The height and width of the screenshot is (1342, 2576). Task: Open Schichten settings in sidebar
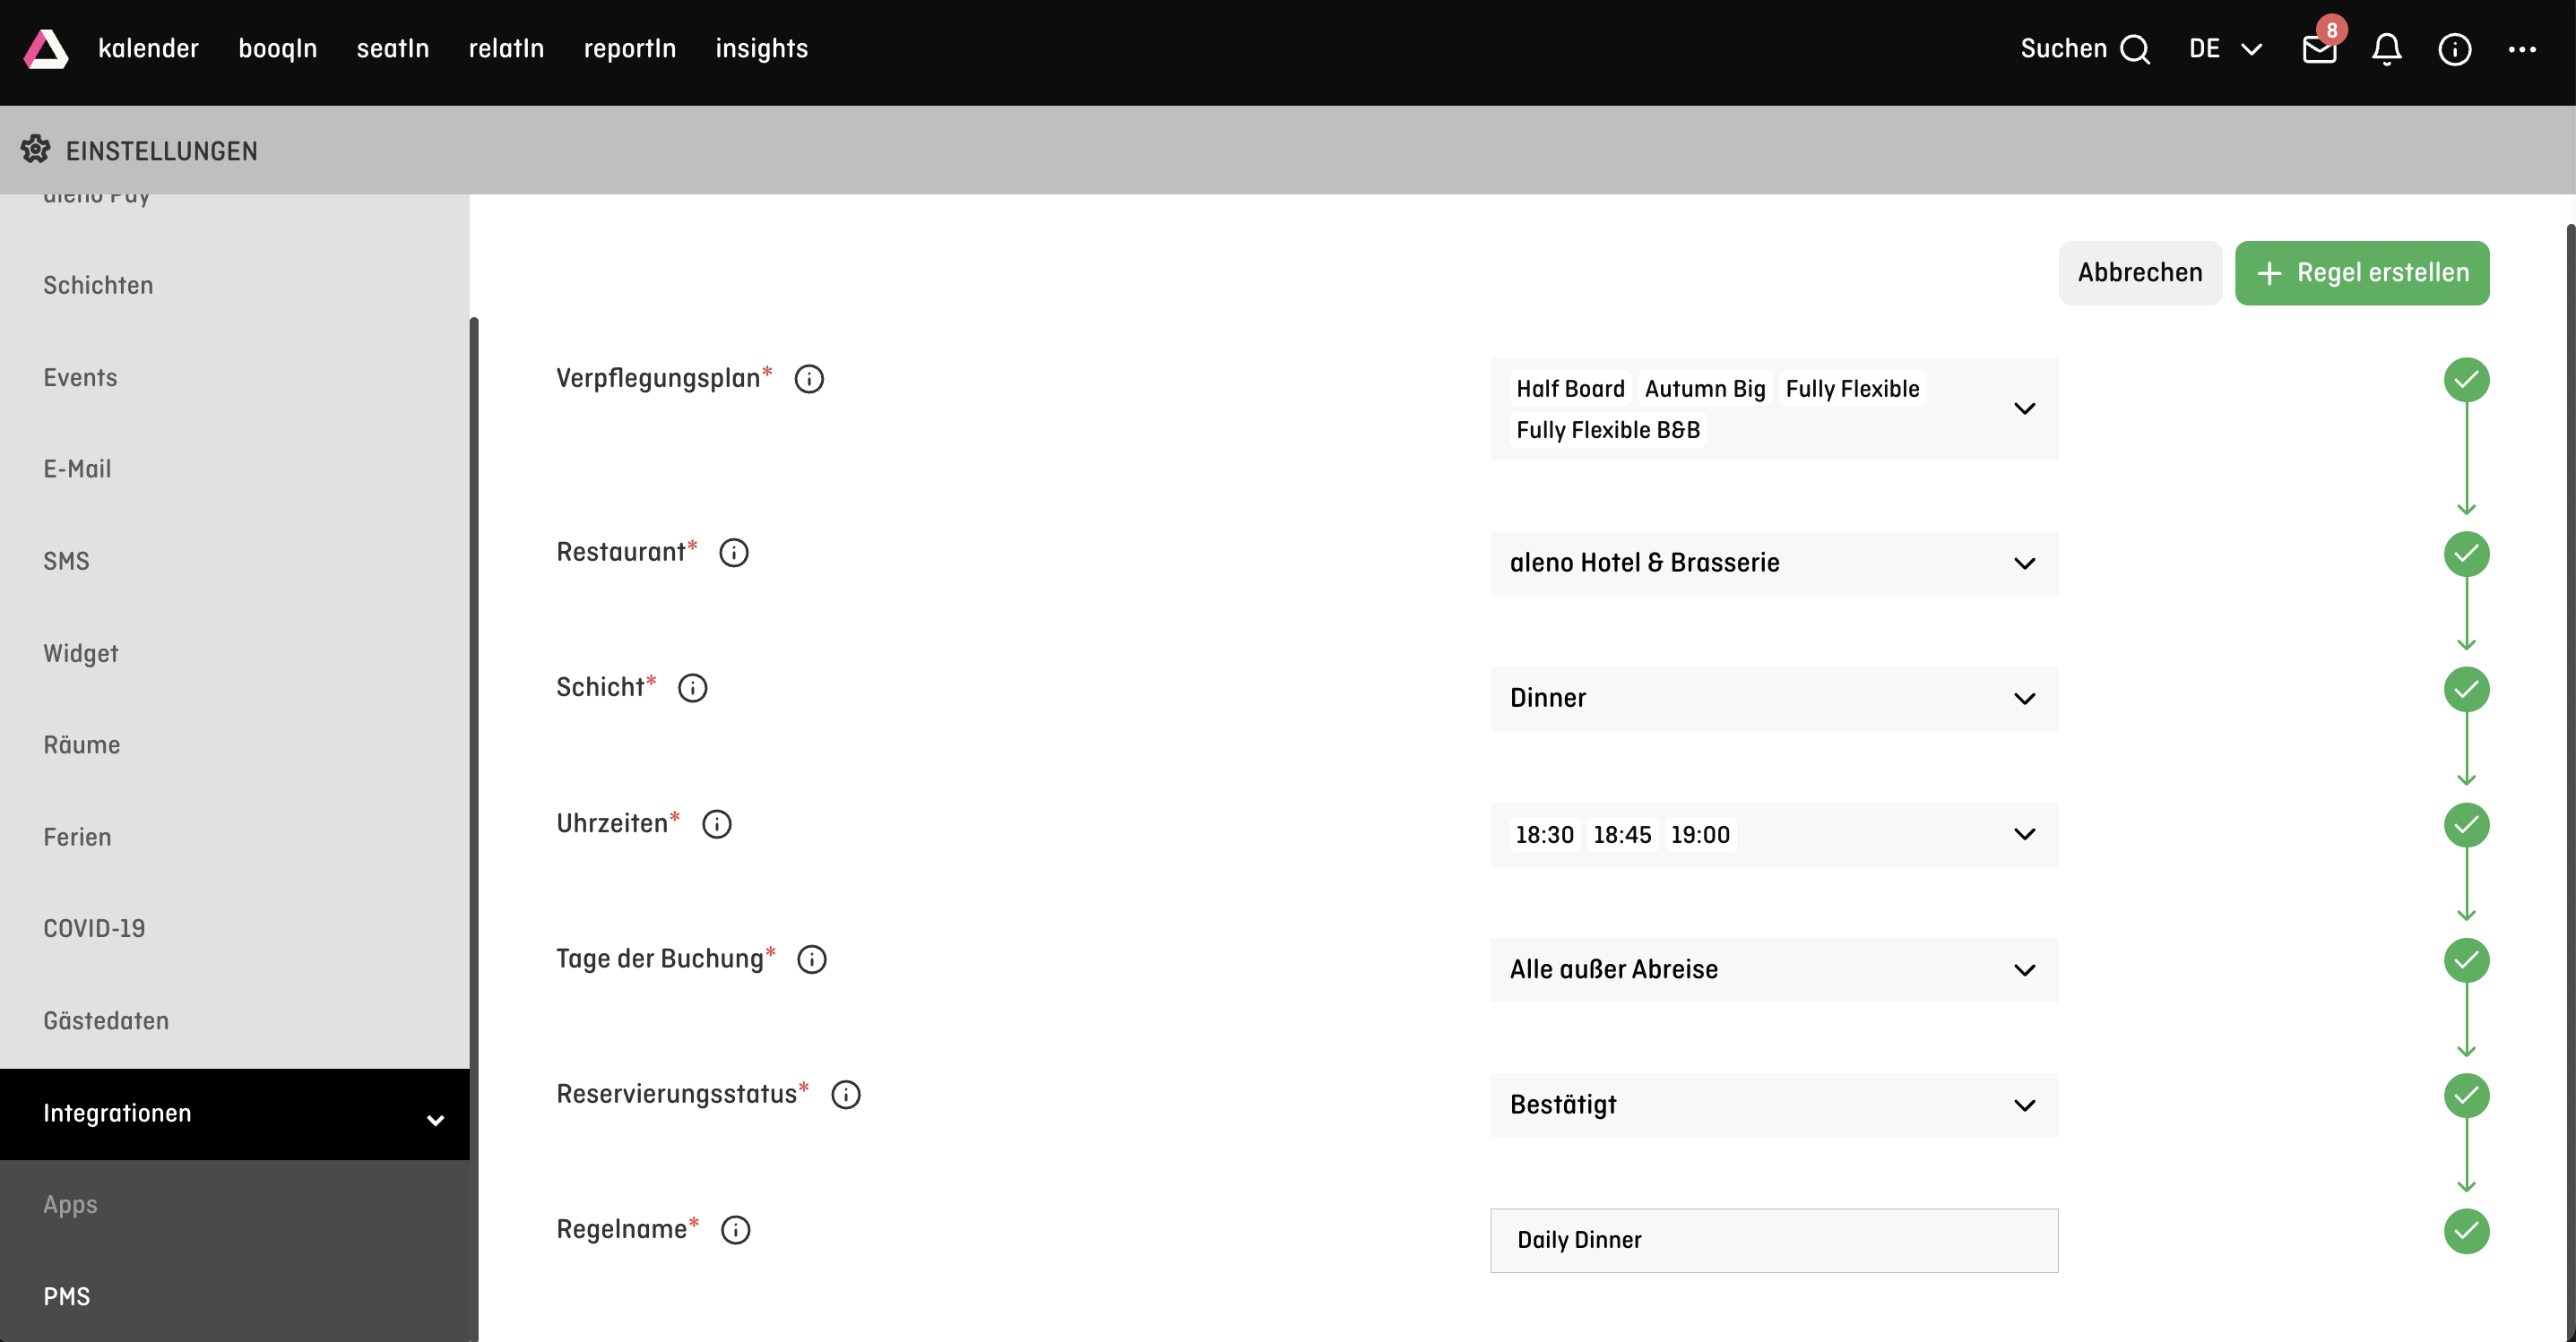click(235, 286)
